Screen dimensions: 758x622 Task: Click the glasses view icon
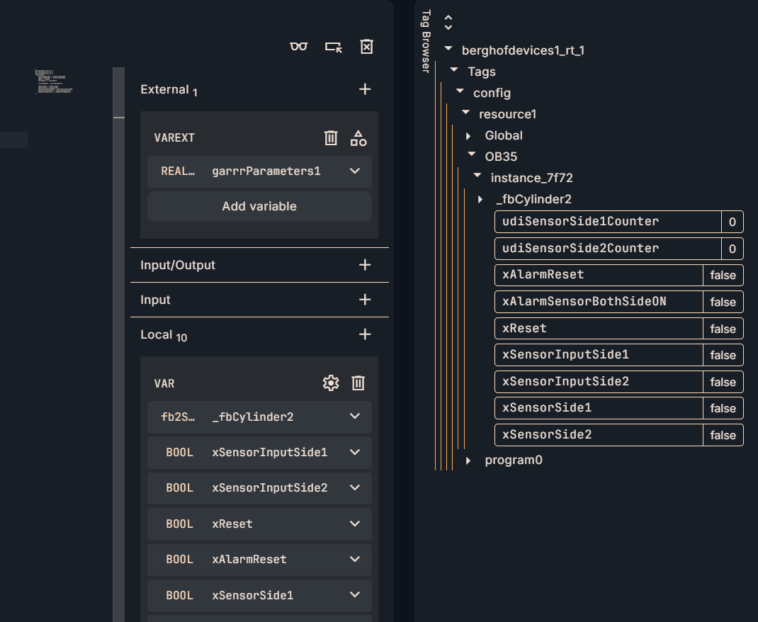[299, 47]
